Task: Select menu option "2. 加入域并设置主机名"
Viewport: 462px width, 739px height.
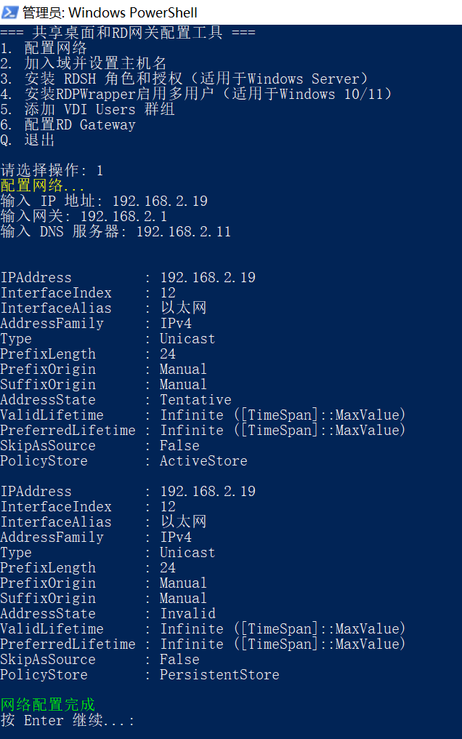Action: [84, 63]
